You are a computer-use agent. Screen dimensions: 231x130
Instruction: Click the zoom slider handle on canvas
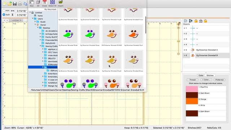coord(179,41)
